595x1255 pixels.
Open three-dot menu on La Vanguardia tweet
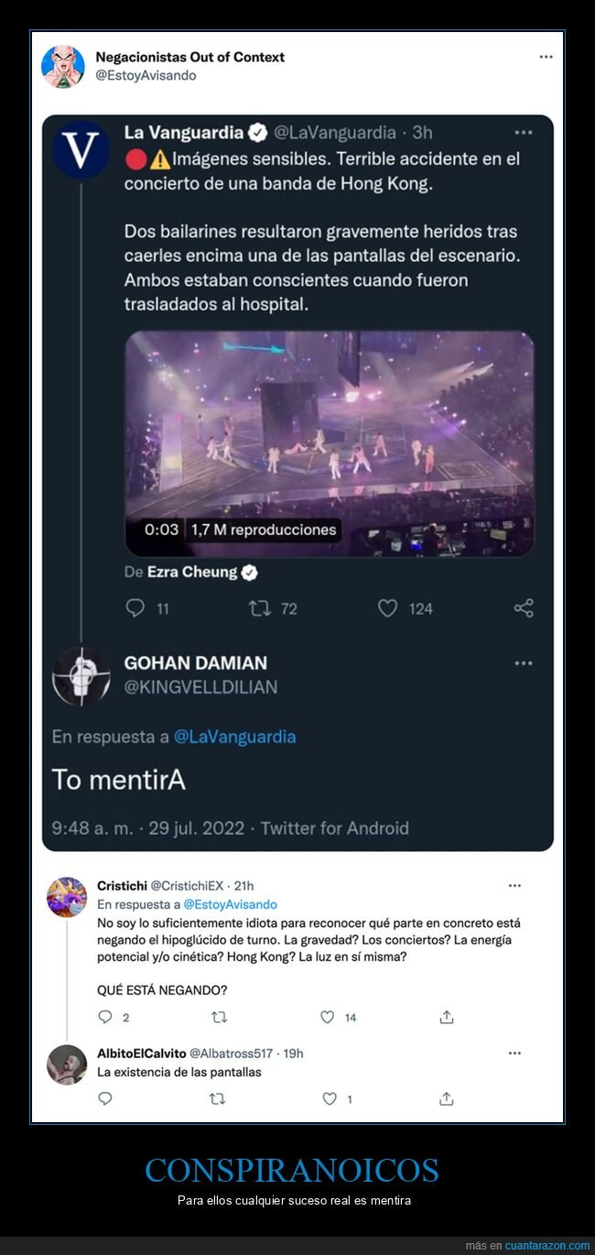click(x=524, y=133)
